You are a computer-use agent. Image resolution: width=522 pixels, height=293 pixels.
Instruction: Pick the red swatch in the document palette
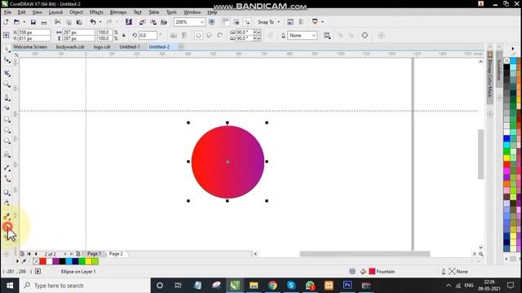[43, 261]
